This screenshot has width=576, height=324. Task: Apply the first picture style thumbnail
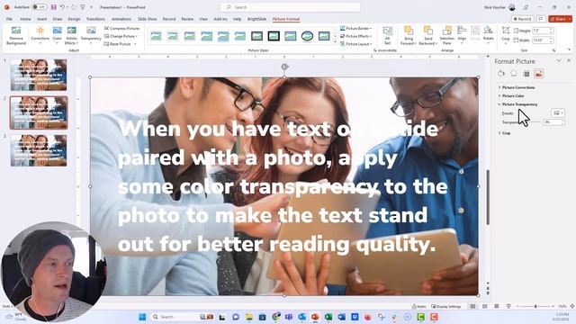(156, 36)
